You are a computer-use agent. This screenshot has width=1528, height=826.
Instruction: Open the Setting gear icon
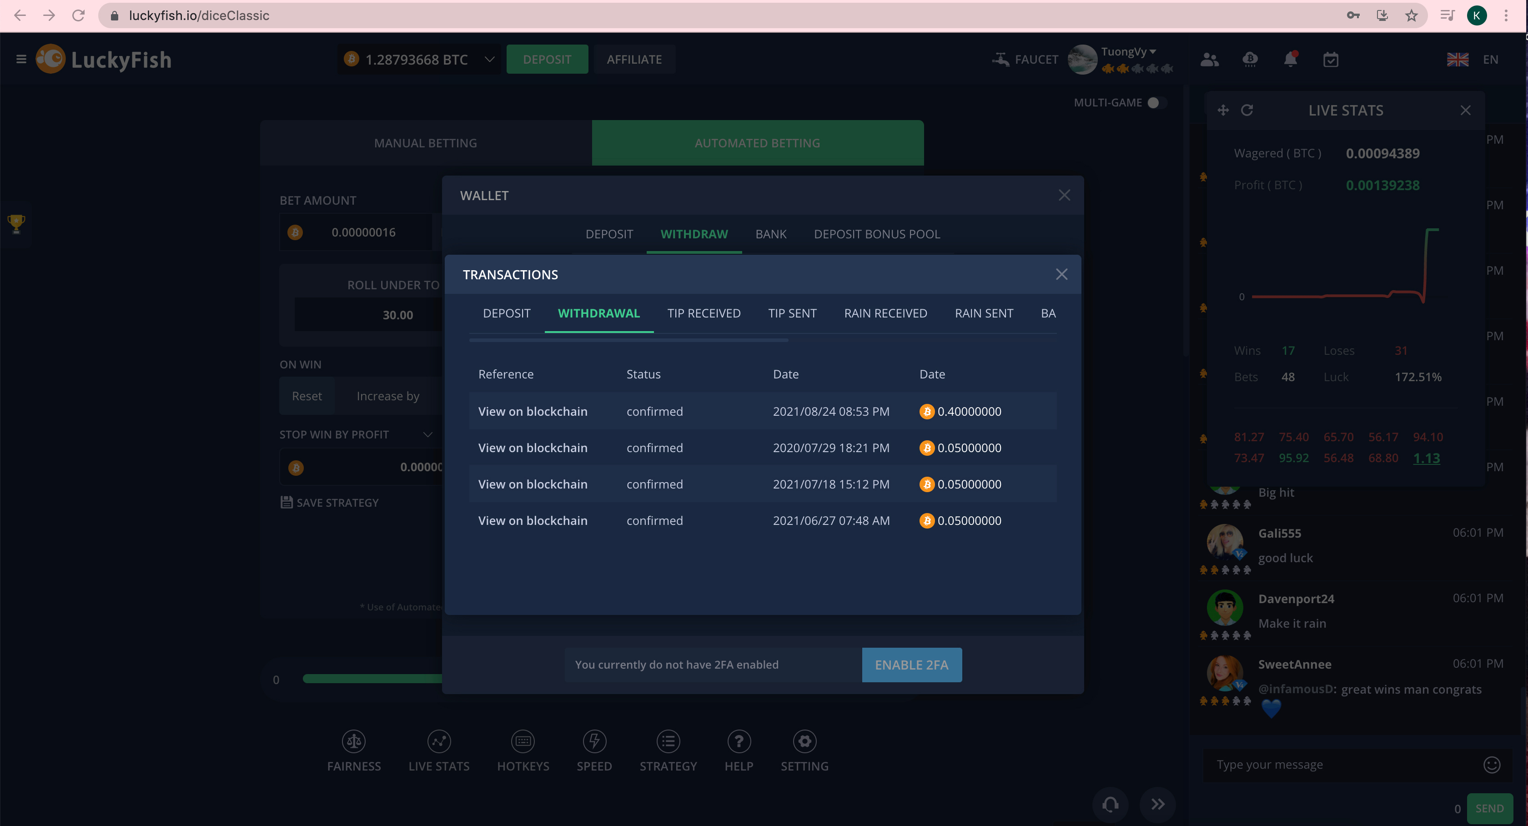pyautogui.click(x=804, y=741)
